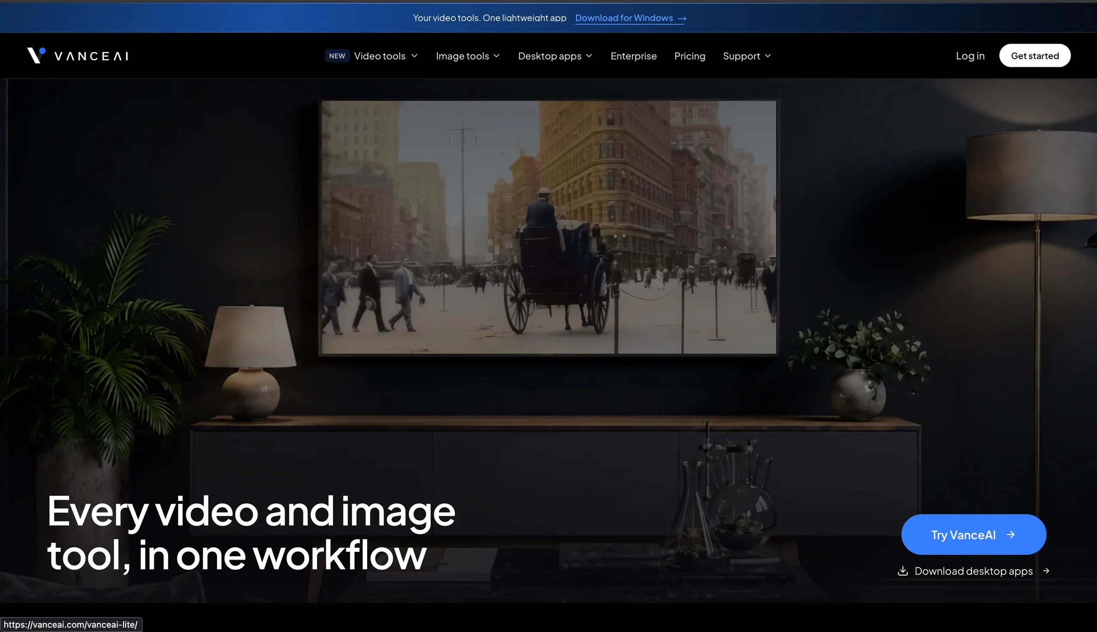Open the Video tools menu label

pos(380,56)
